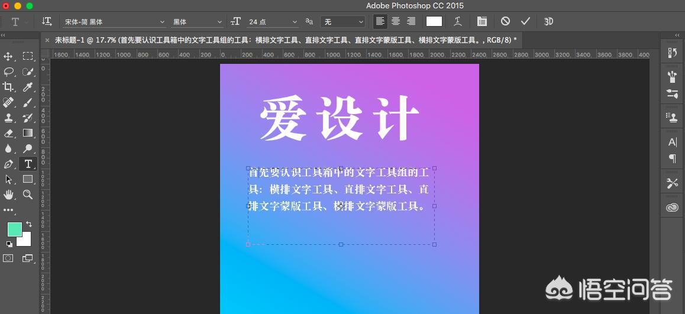Click the bottom-center text box handle
Screen dimensions: 685x314
point(341,245)
